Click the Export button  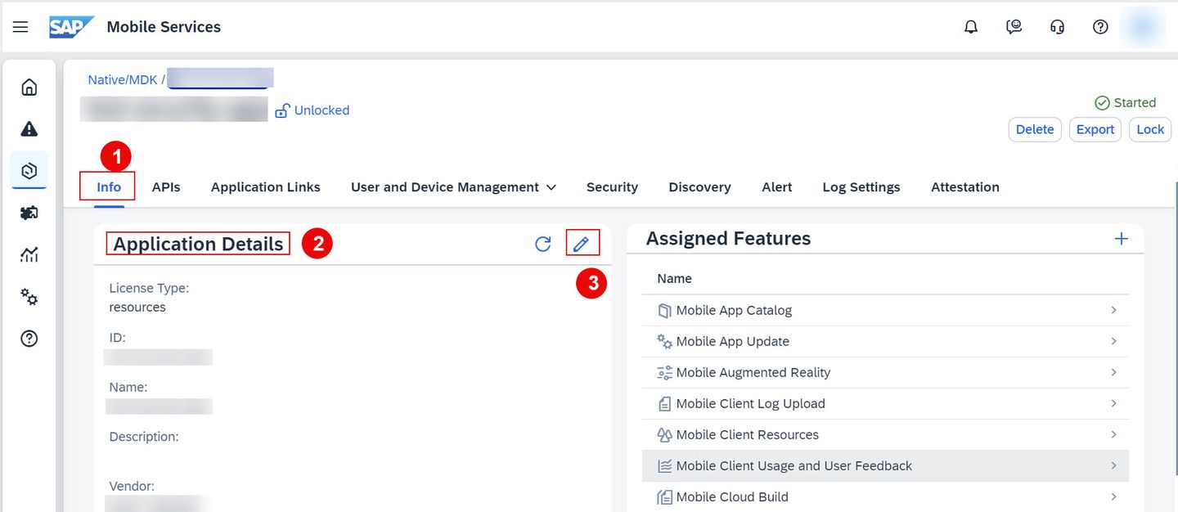(x=1095, y=129)
